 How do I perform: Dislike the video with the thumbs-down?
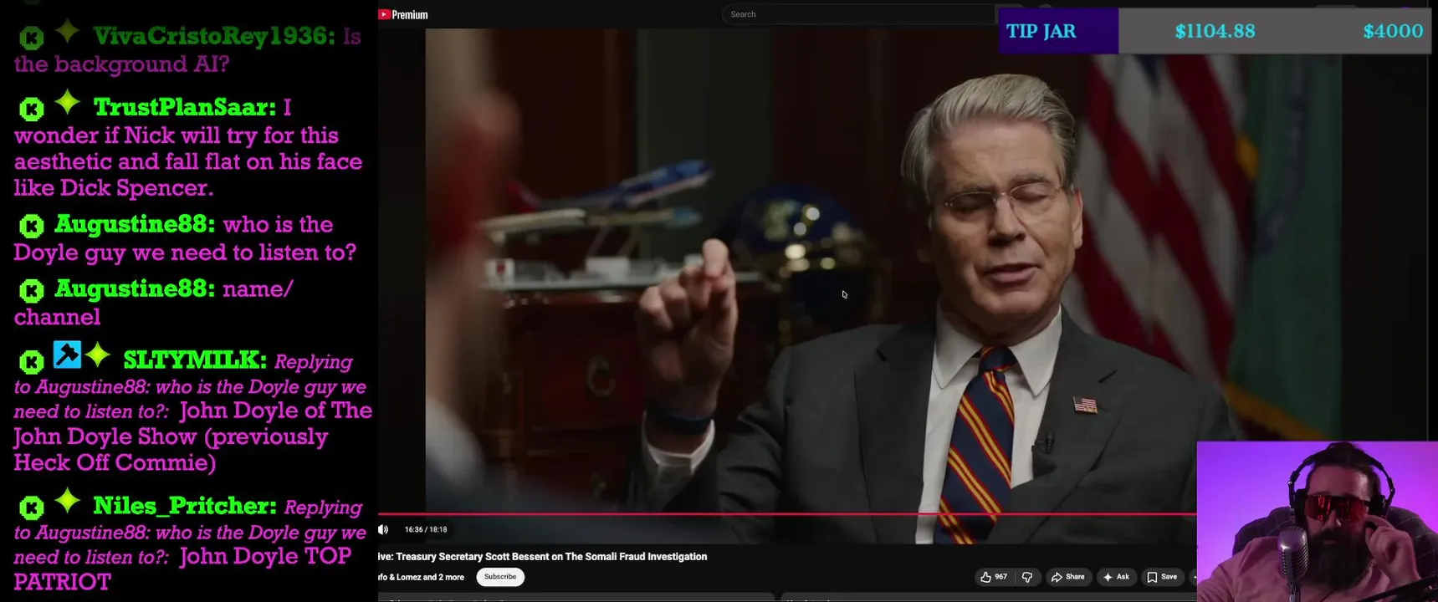1027,577
